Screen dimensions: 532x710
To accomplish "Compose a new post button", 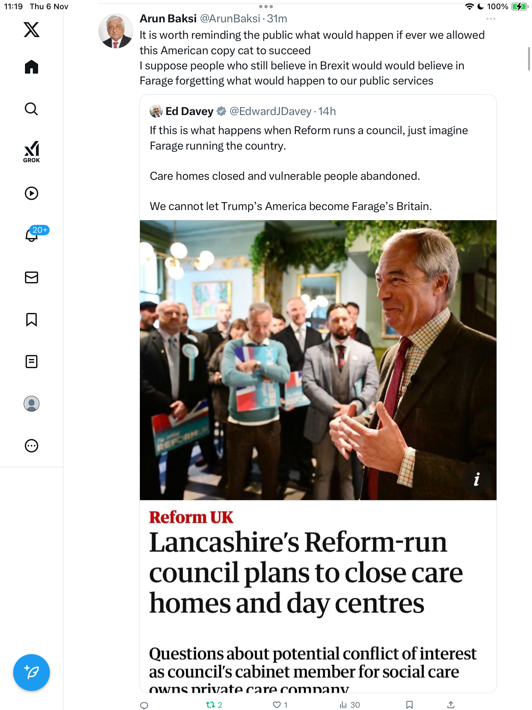I will [x=32, y=673].
